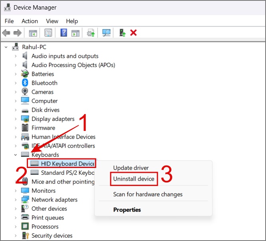Click the Computer monitor icon
Viewport: 266px width, 241px height.
point(25,101)
